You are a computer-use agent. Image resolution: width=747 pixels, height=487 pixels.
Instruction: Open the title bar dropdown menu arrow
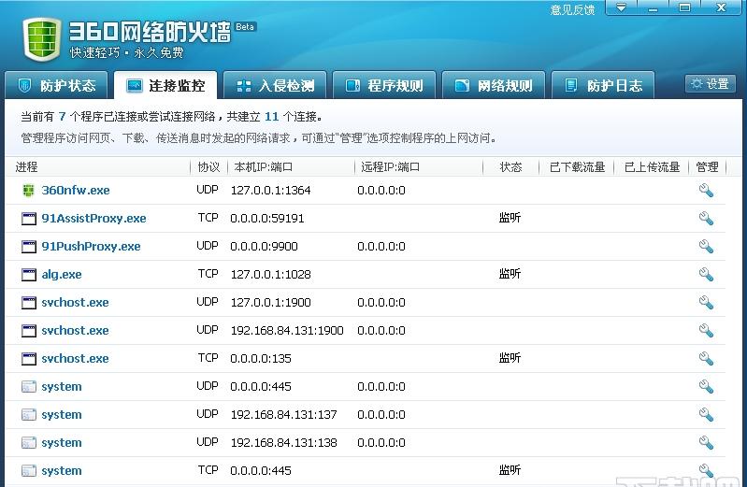pos(621,7)
